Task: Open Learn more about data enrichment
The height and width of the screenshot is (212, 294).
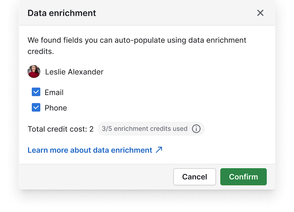Action: [90, 150]
